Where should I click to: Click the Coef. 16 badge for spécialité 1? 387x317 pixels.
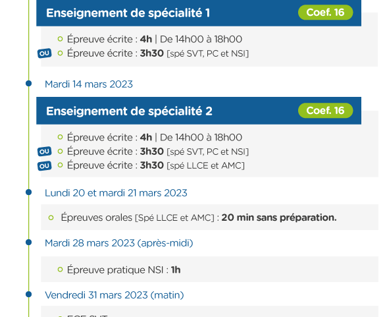tap(325, 13)
